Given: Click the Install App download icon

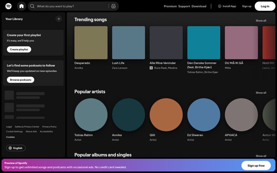Looking at the screenshot, I should click(x=220, y=6).
